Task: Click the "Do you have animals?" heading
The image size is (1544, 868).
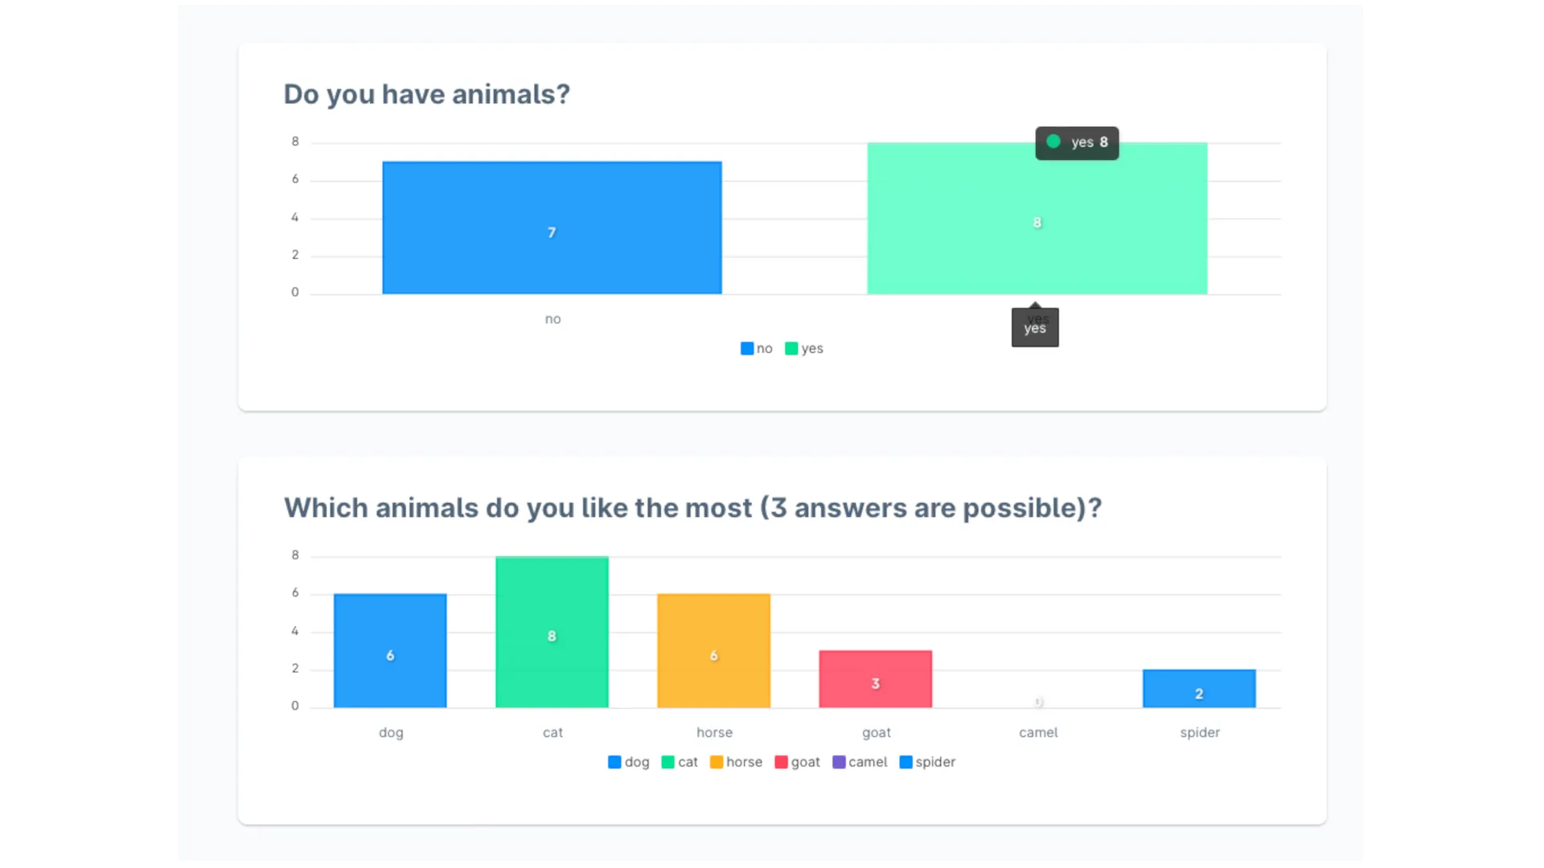Action: [x=426, y=94]
